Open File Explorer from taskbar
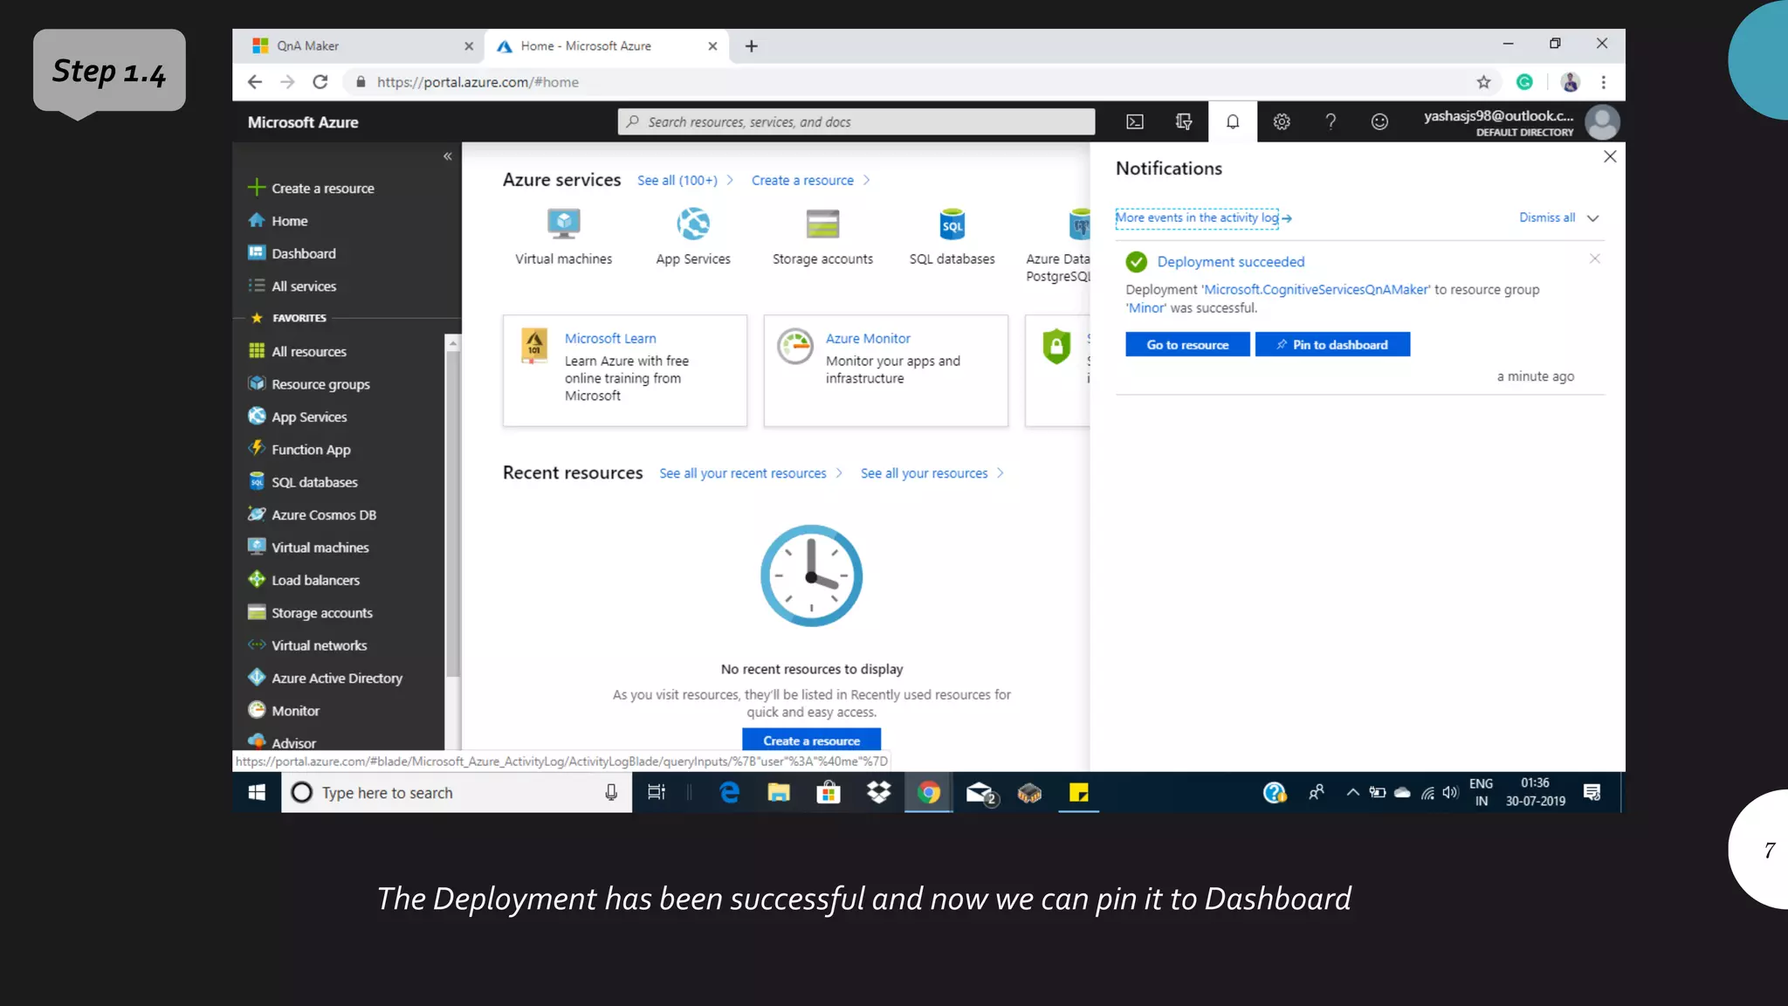1788x1006 pixels. tap(778, 793)
